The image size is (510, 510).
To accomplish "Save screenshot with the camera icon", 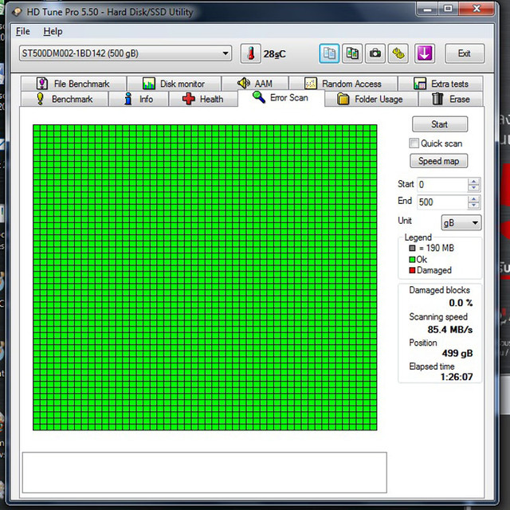I will tap(375, 53).
